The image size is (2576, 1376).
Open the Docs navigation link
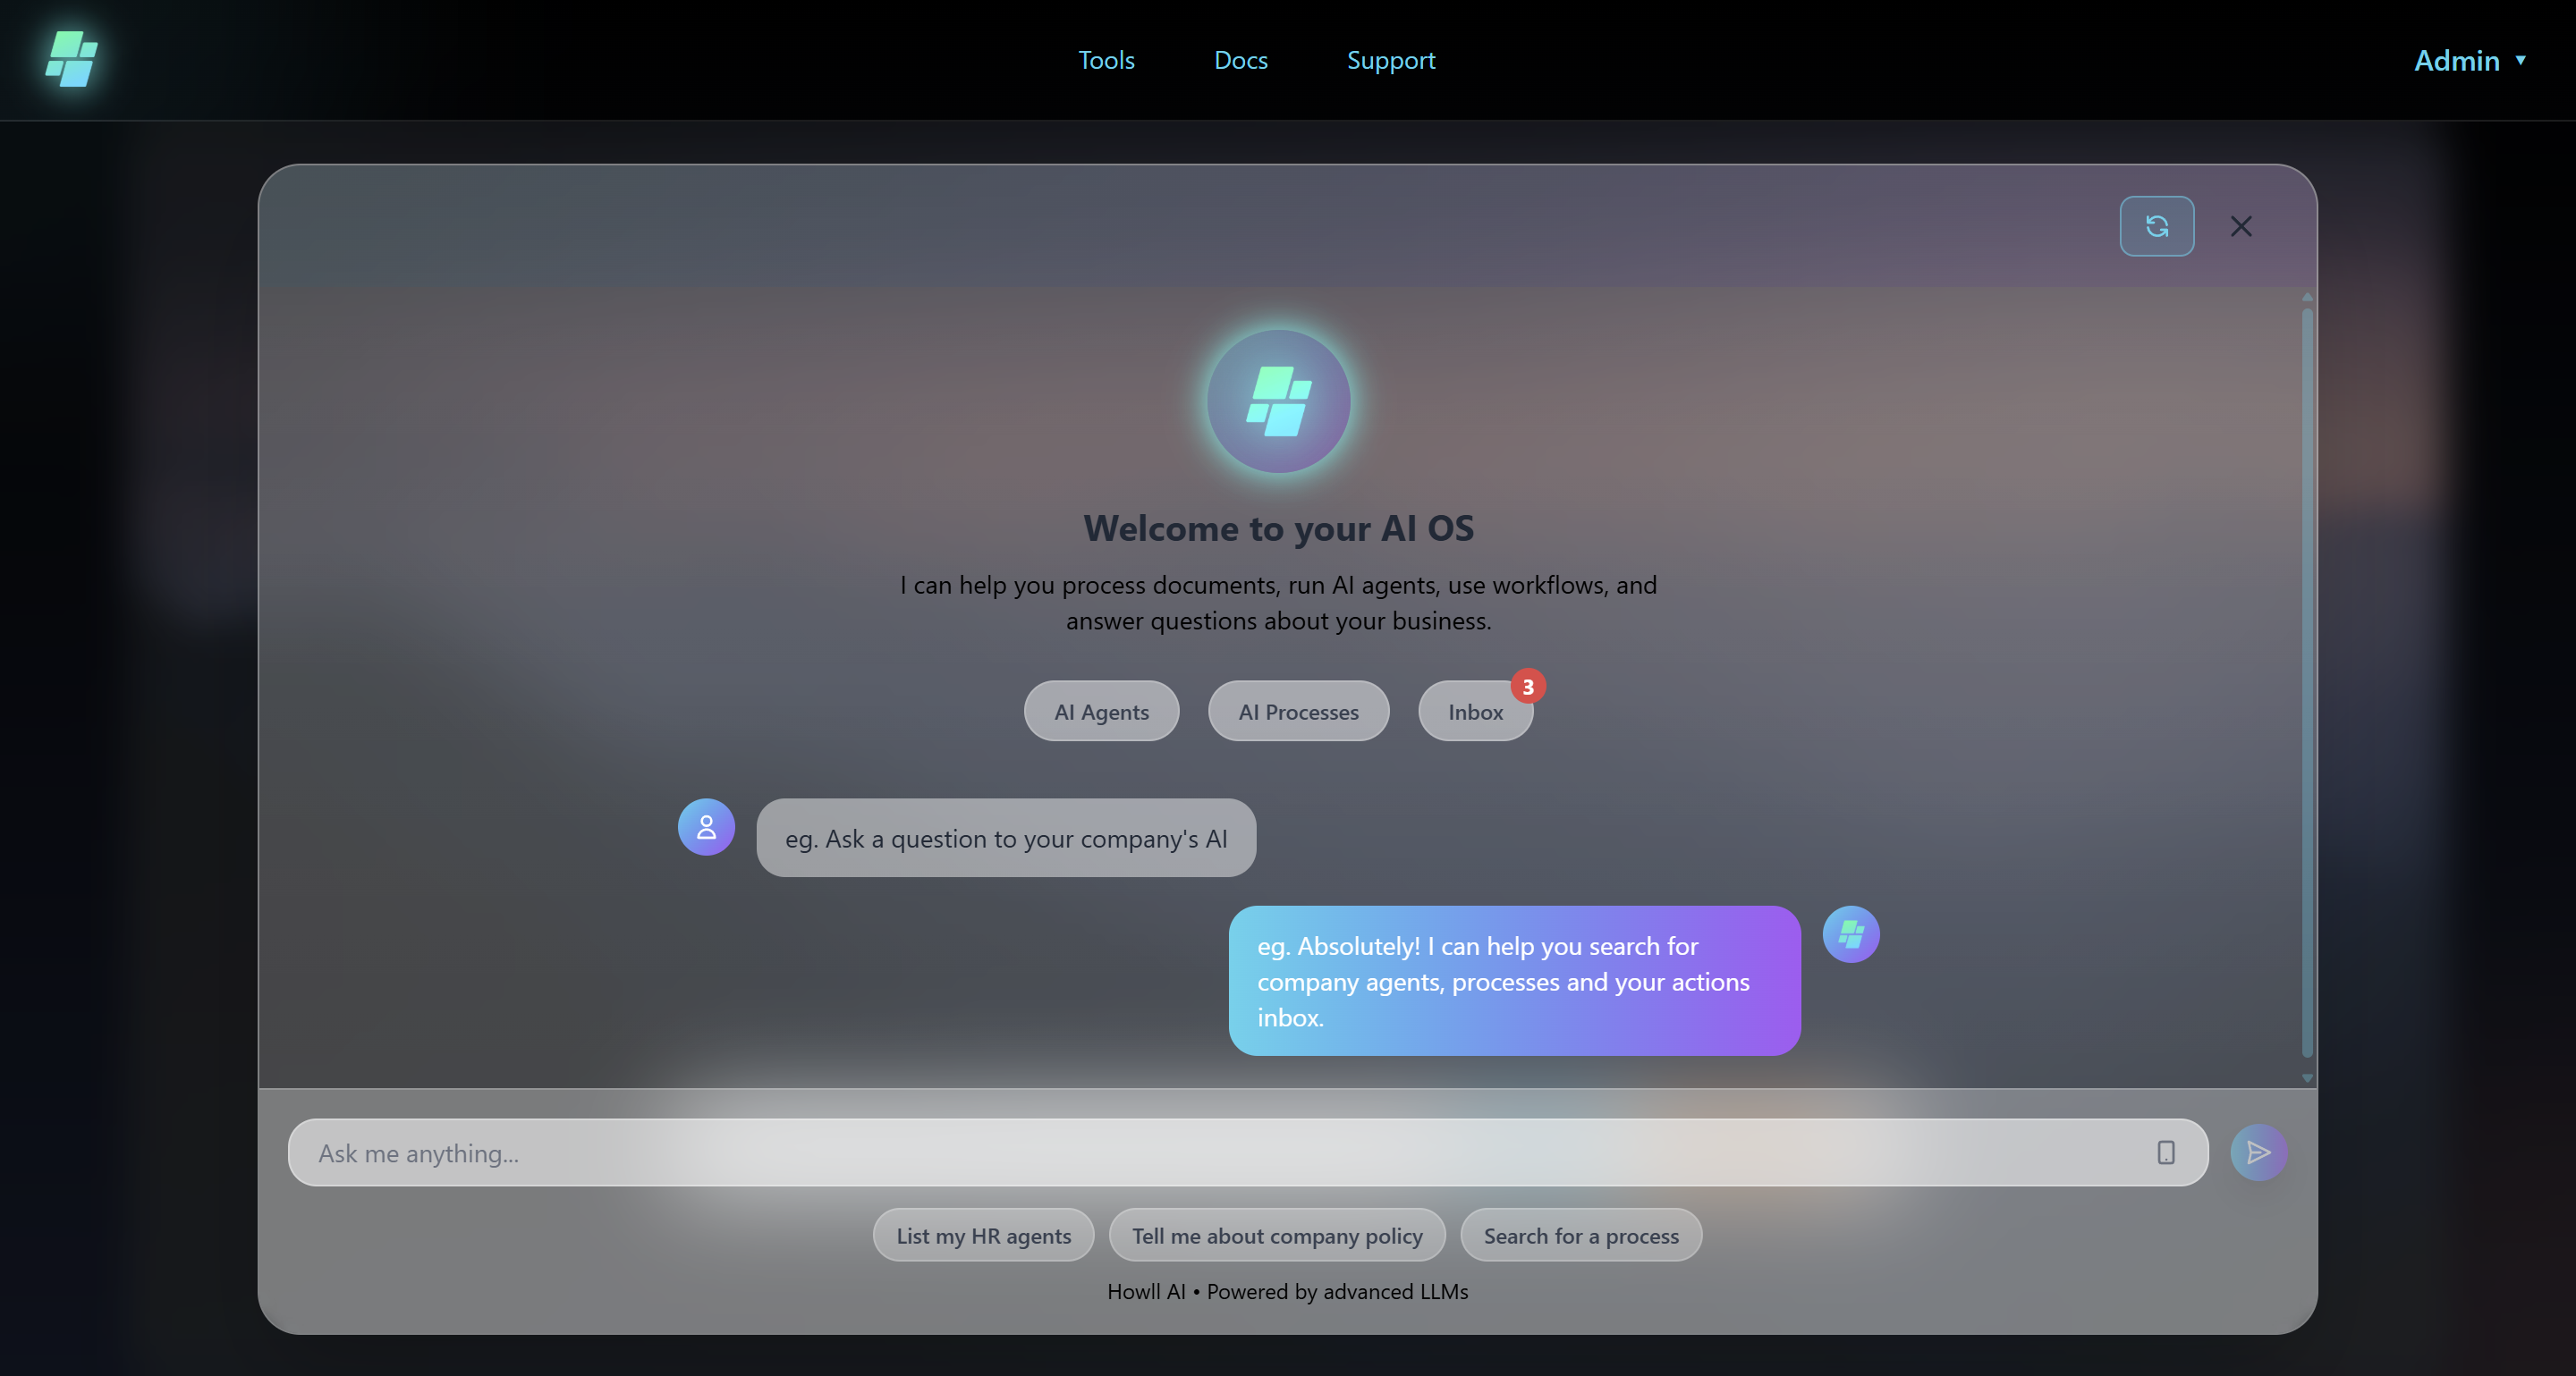tap(1240, 60)
